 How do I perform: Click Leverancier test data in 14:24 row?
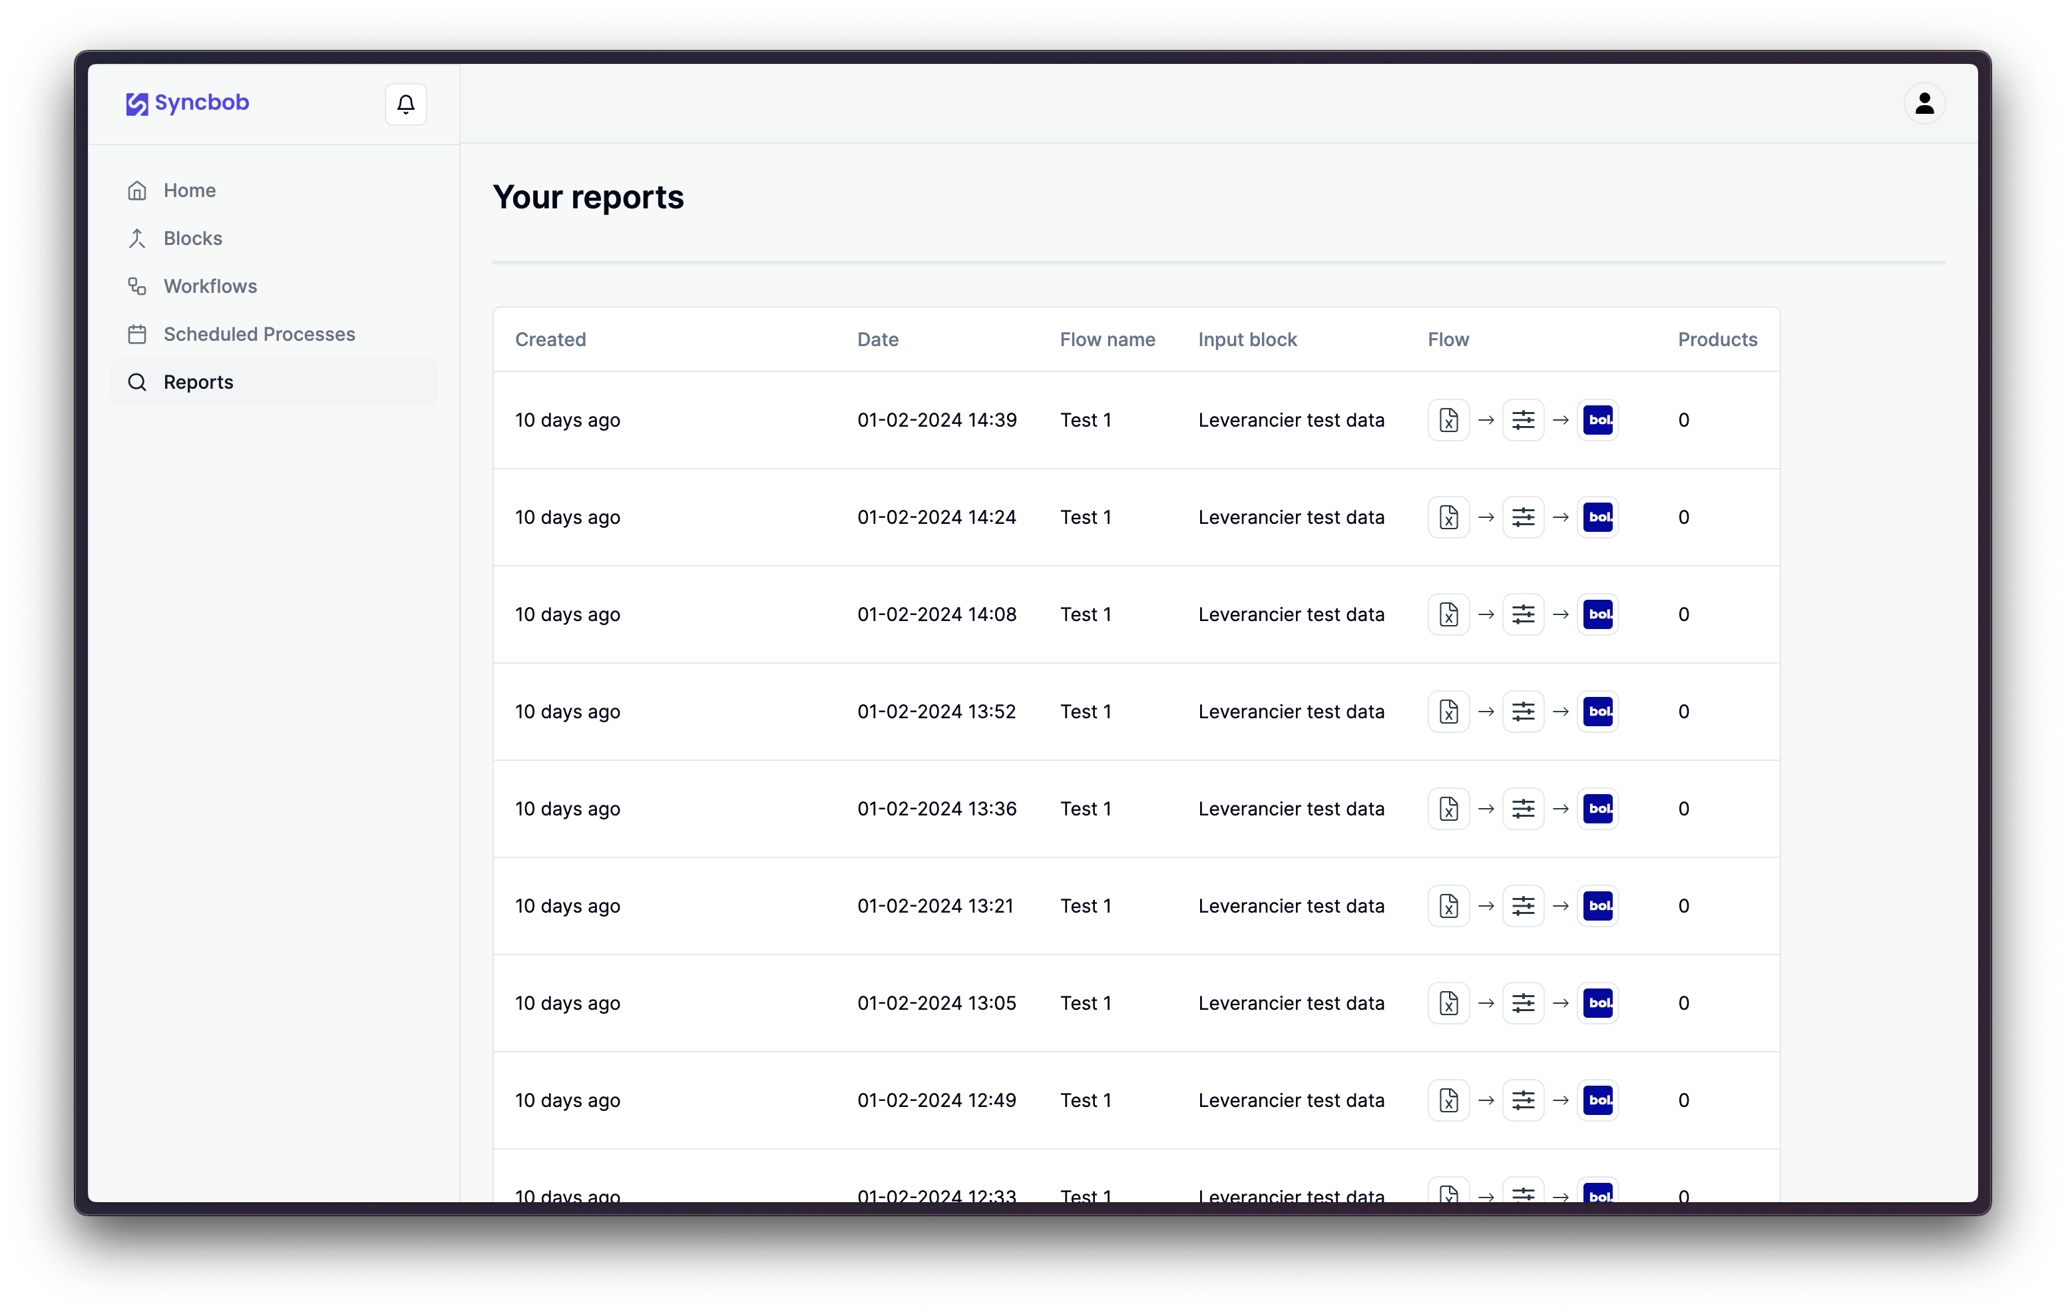point(1291,517)
